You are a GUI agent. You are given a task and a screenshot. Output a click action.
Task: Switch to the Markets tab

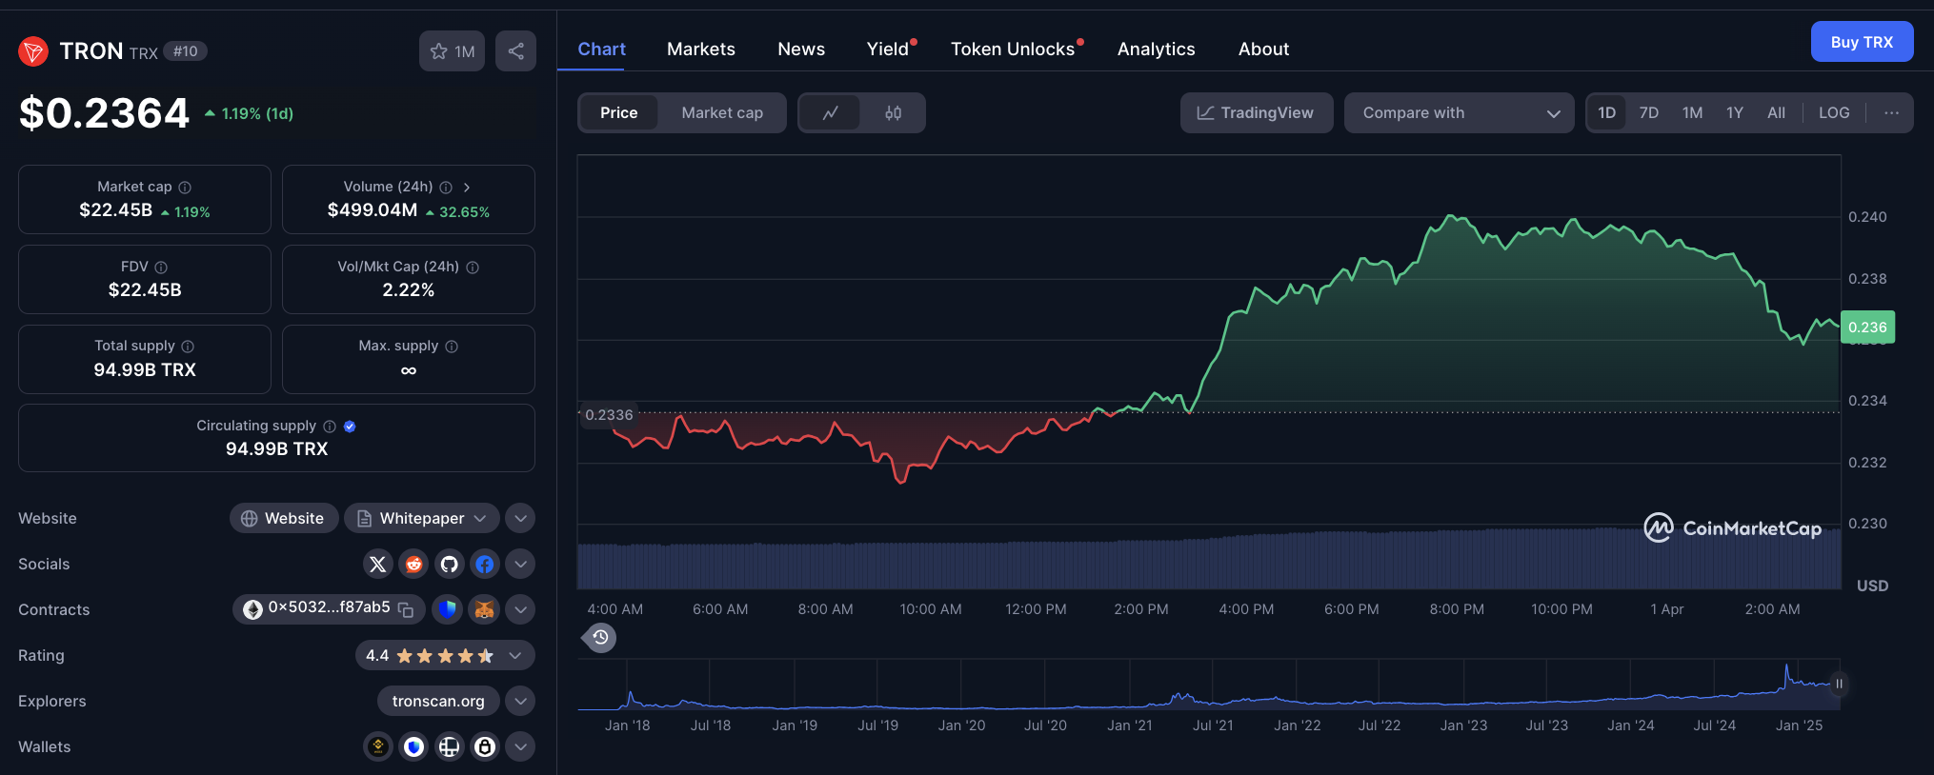[x=700, y=50]
